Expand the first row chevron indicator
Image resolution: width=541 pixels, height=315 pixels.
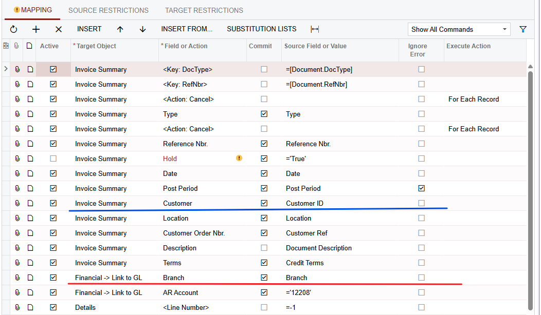point(6,69)
